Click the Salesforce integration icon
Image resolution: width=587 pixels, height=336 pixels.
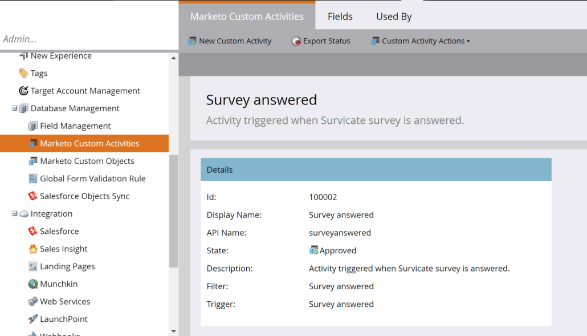33,231
